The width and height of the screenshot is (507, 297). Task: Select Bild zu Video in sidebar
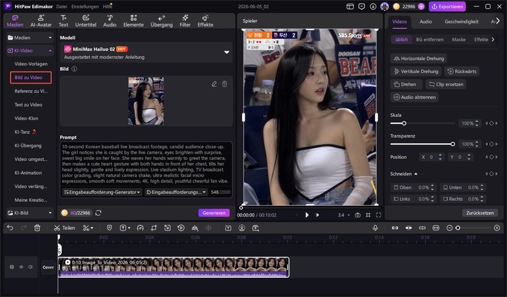[30, 77]
